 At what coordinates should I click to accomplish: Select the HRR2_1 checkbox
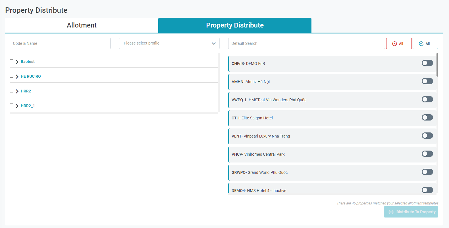click(12, 105)
